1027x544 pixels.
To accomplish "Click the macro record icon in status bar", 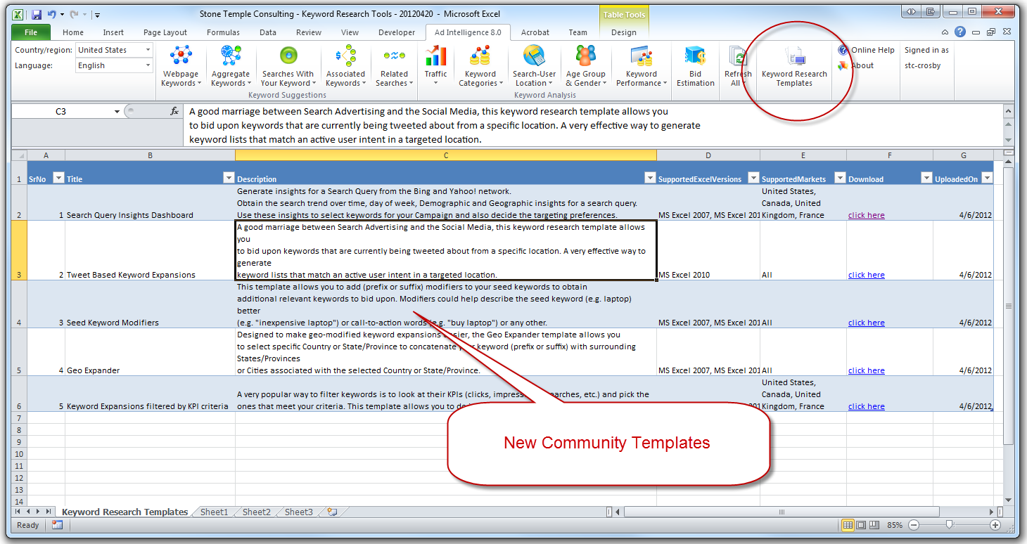I will (x=57, y=524).
